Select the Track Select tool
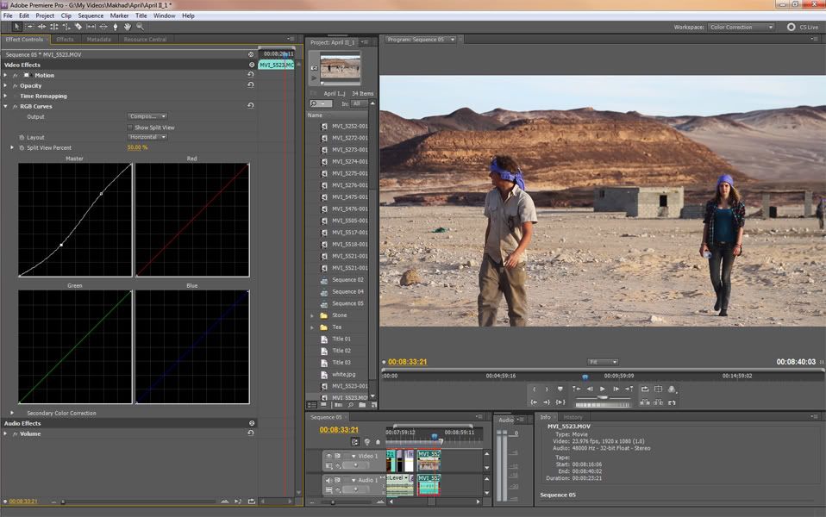This screenshot has height=517, width=826. pyautogui.click(x=30, y=27)
